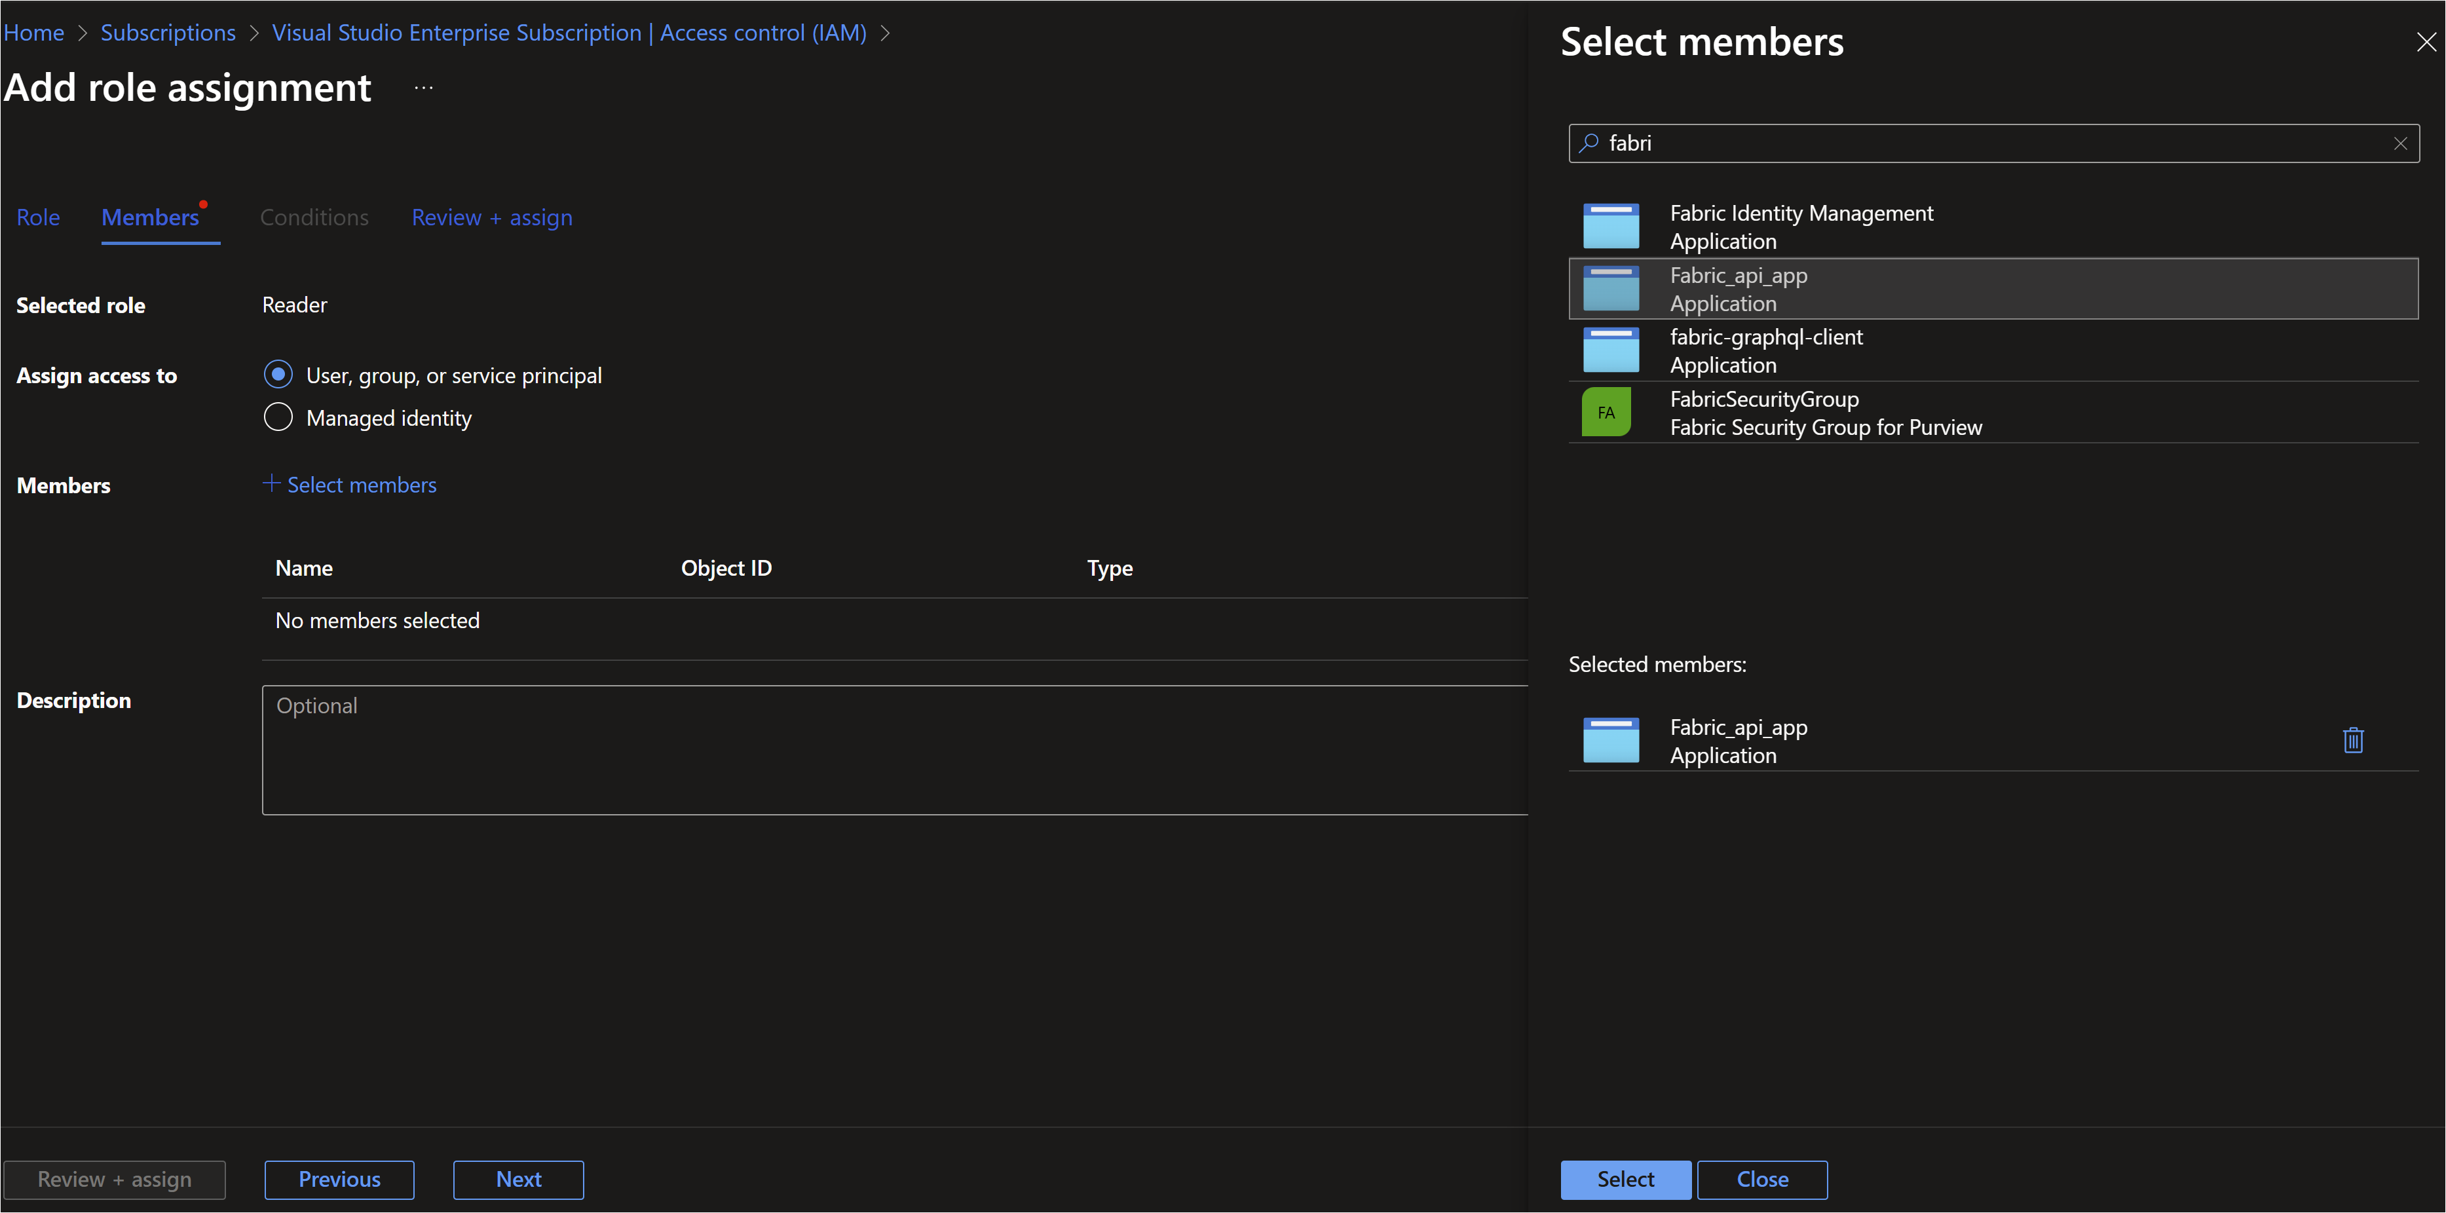This screenshot has width=2446, height=1213.
Task: Focus the optional Description textbox
Action: [894, 750]
